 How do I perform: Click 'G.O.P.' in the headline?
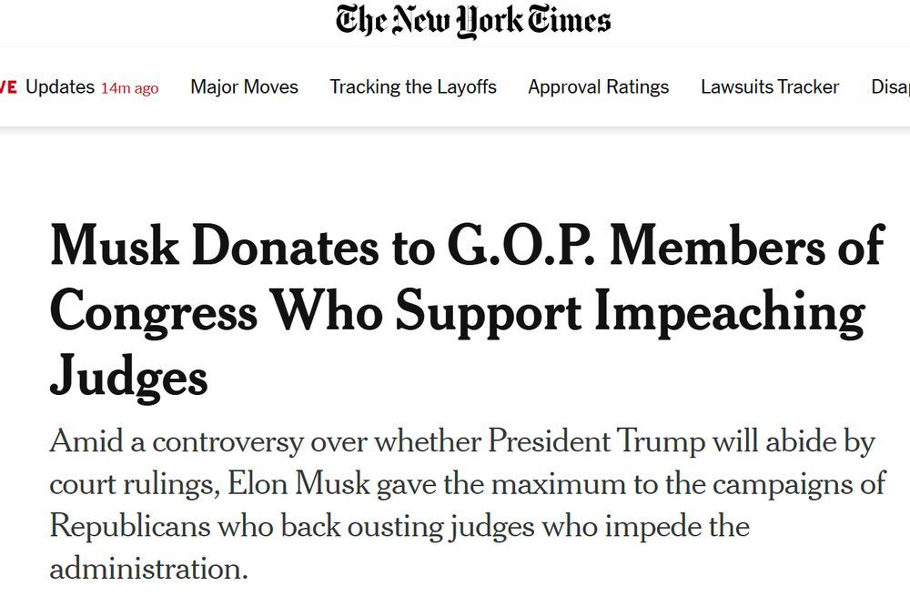(521, 247)
